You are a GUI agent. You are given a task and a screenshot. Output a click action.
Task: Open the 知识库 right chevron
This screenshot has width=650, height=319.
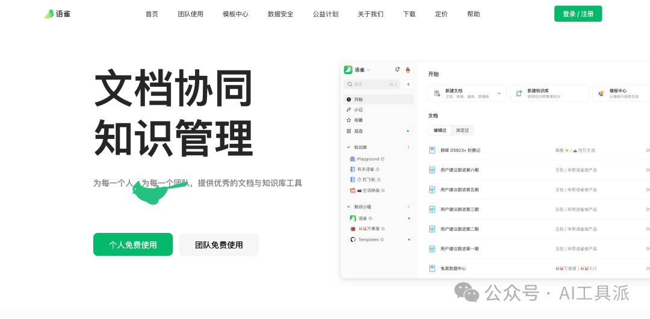pyautogui.click(x=408, y=147)
